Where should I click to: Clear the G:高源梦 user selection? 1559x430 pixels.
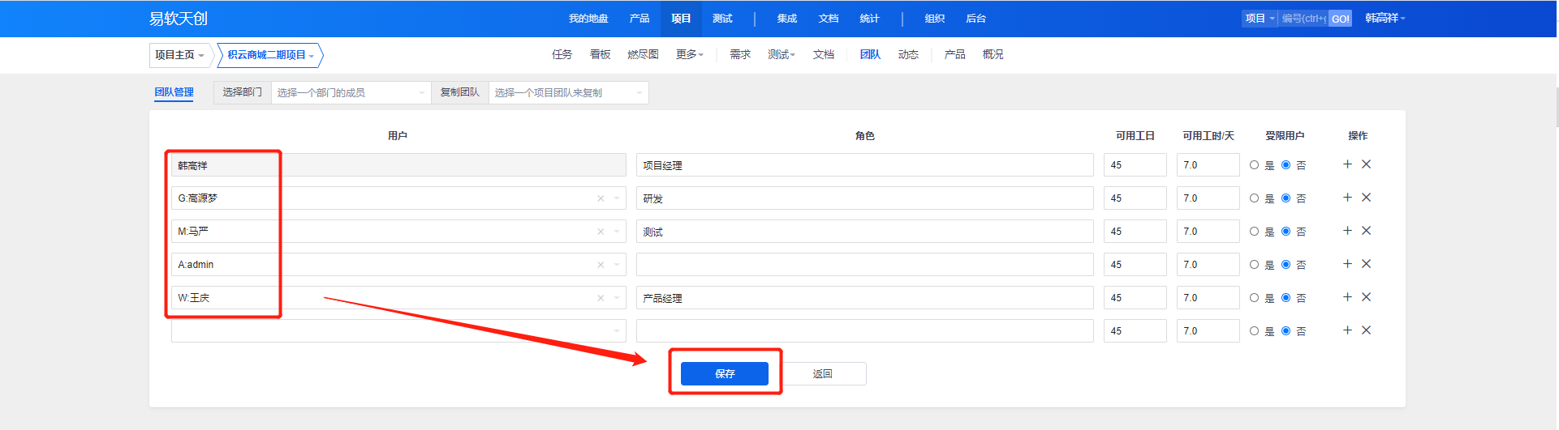click(x=601, y=198)
